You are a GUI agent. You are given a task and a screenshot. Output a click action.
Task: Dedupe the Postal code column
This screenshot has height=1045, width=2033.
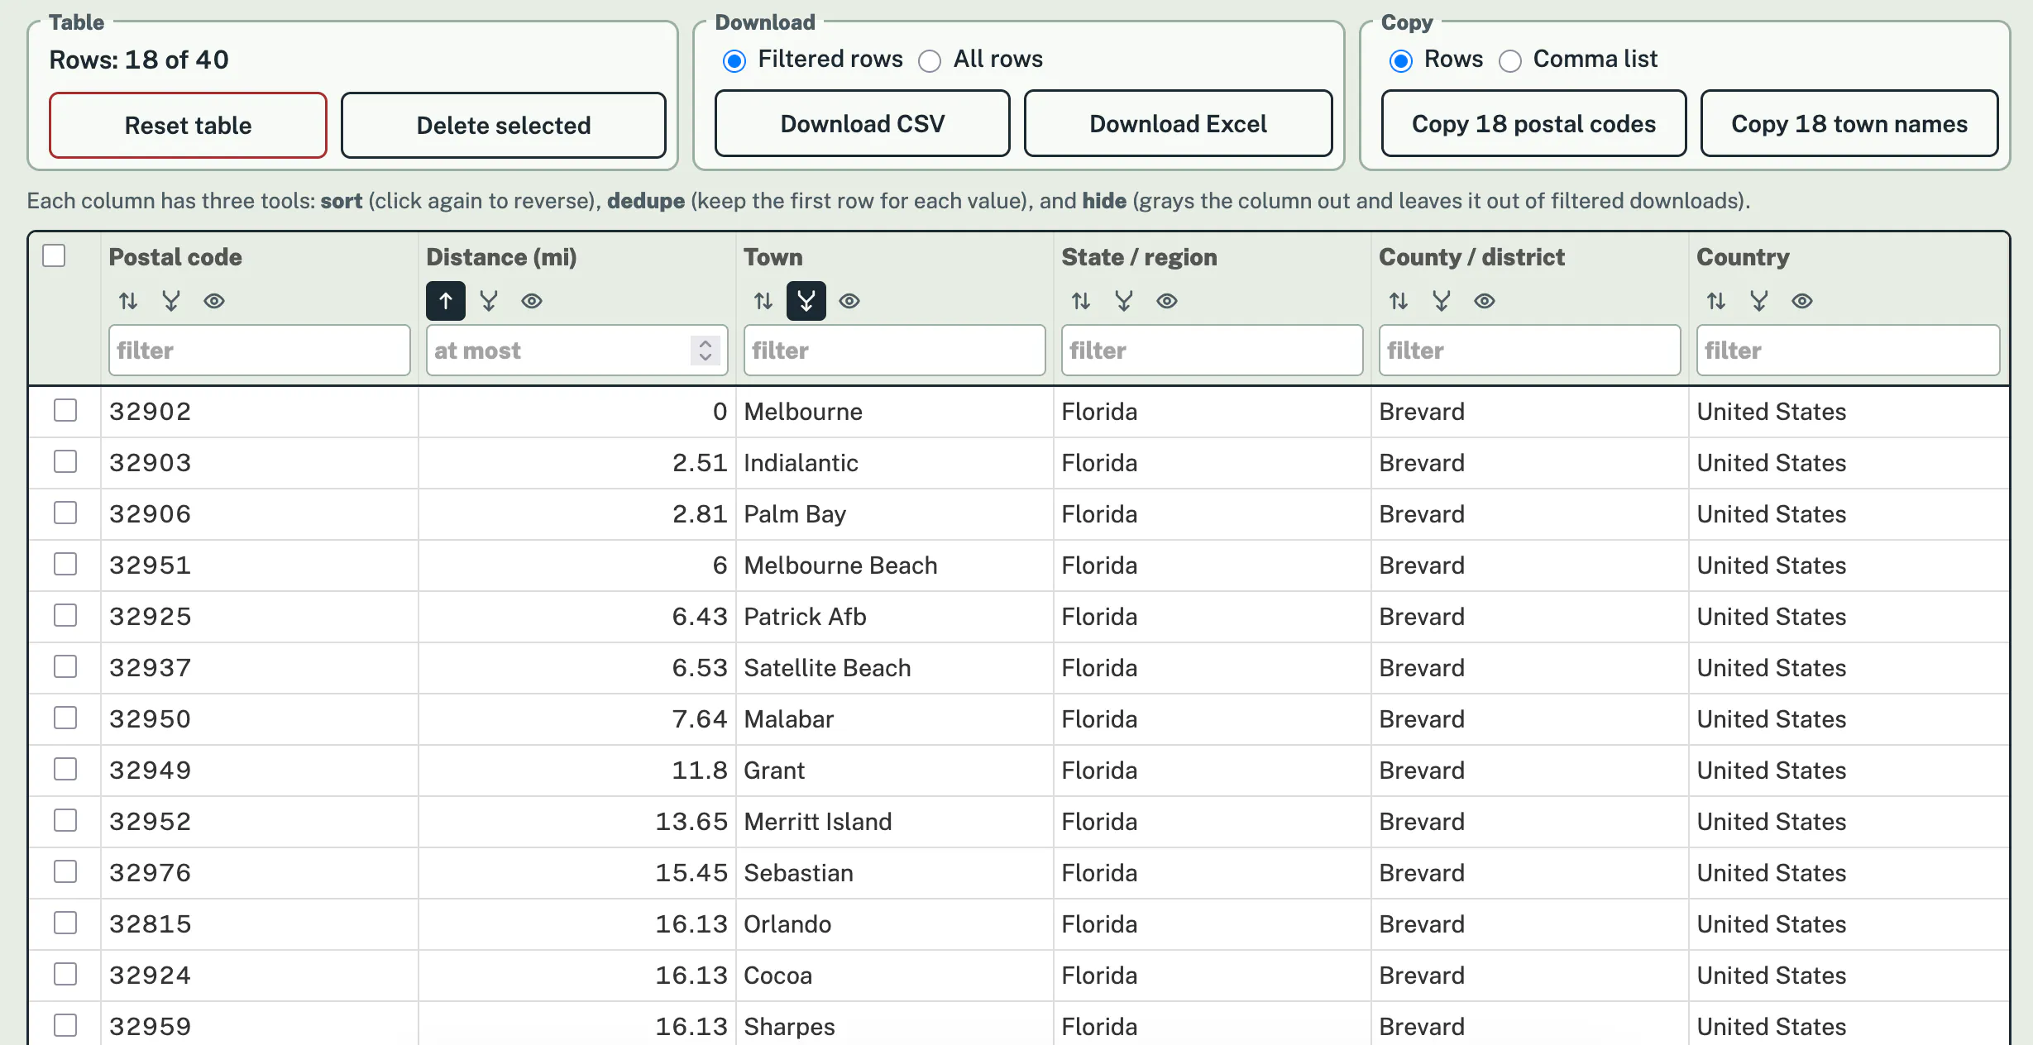click(x=171, y=301)
